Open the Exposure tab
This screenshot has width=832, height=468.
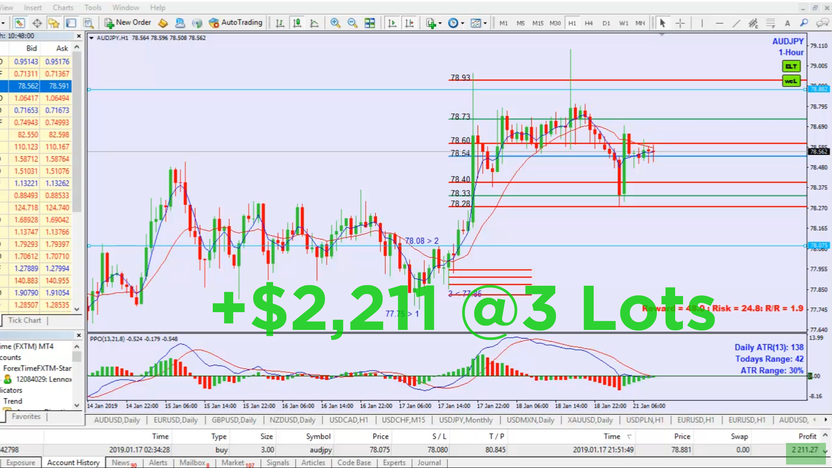click(21, 462)
